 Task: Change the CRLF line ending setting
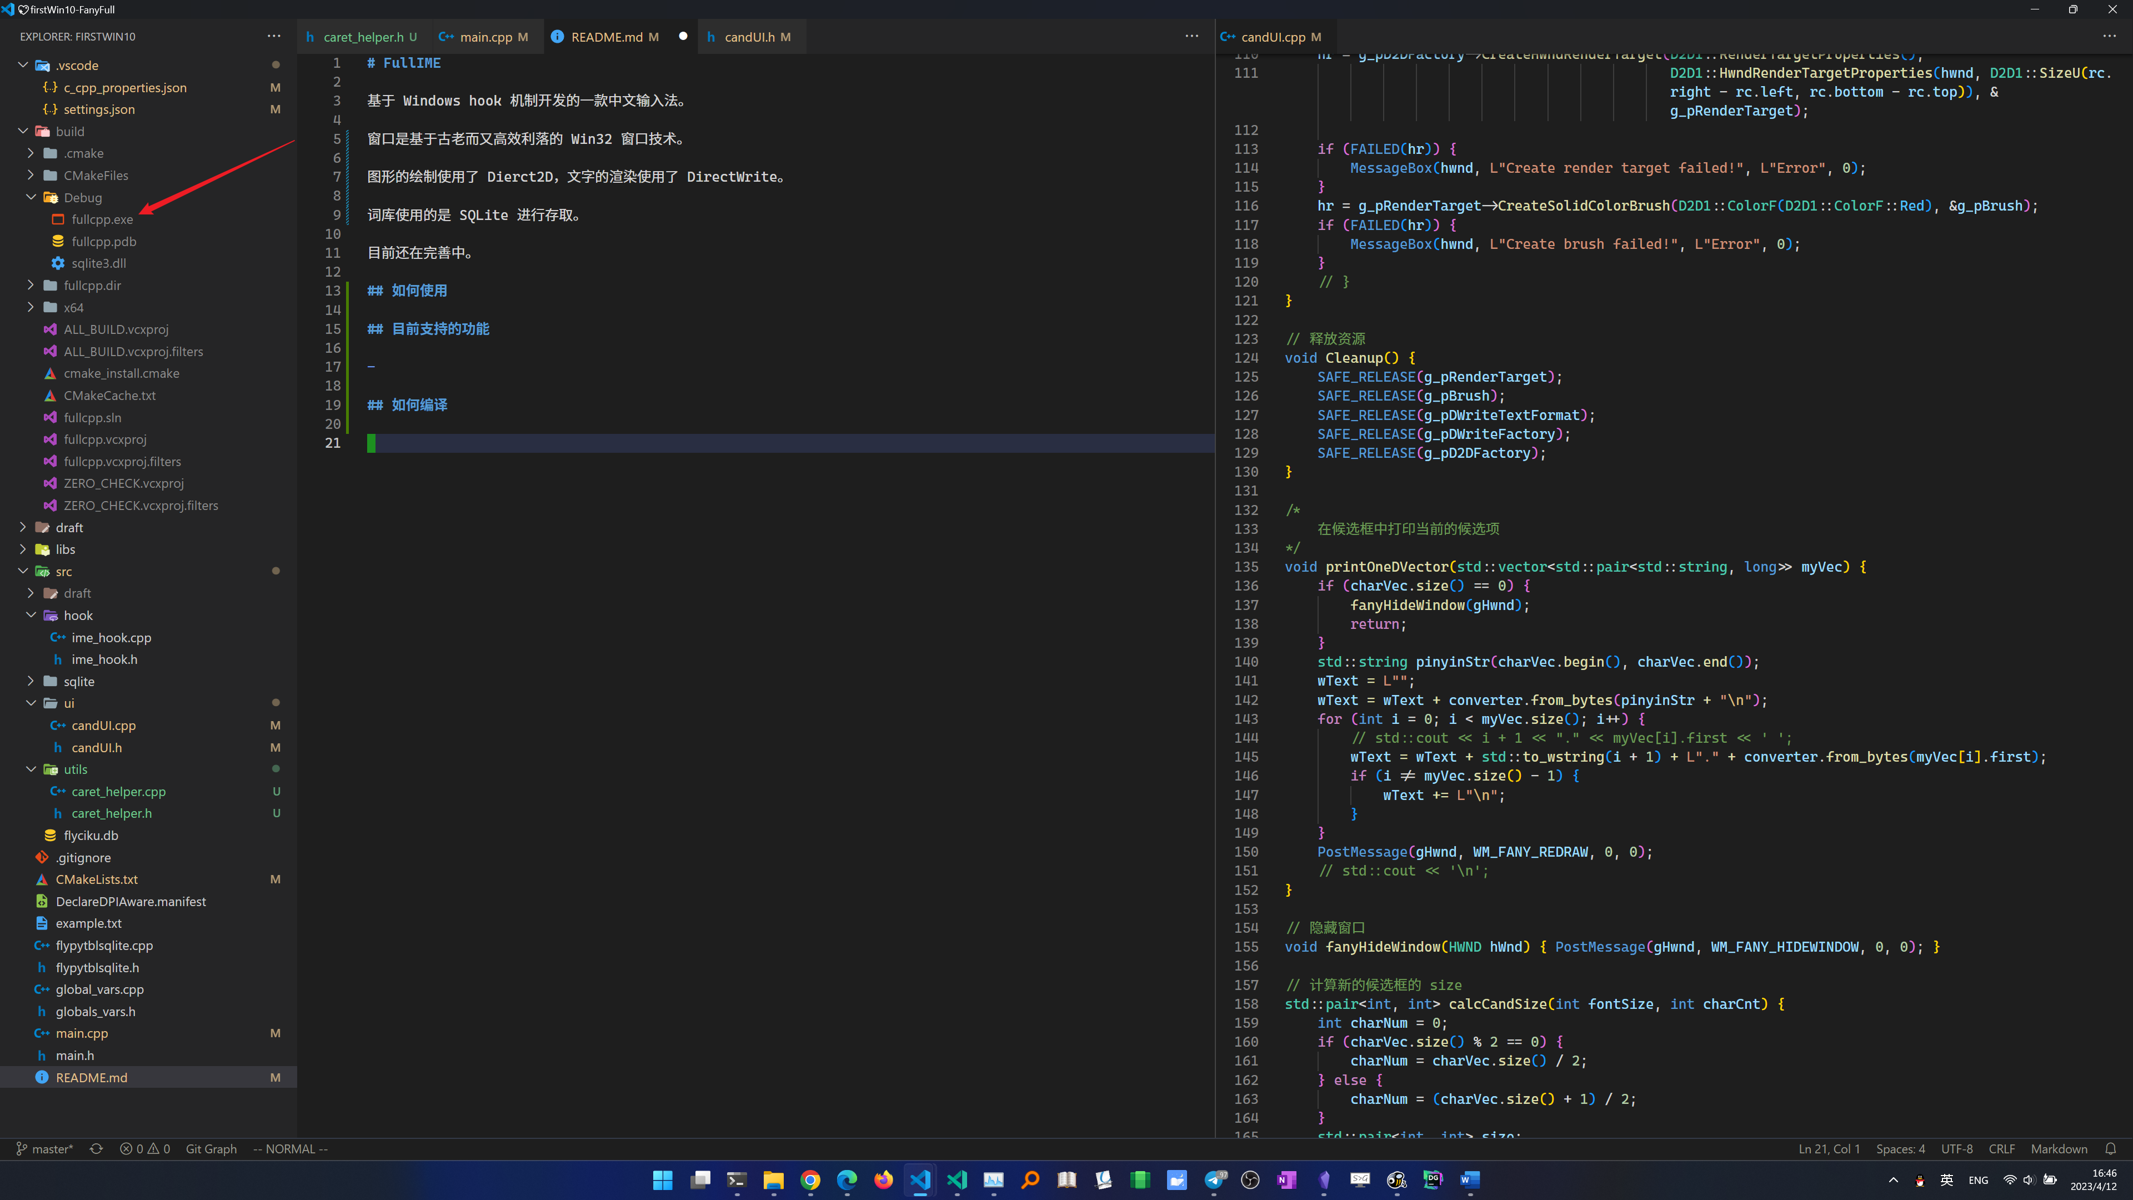tap(2001, 1149)
